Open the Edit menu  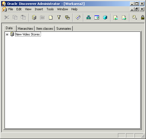(x=19, y=9)
